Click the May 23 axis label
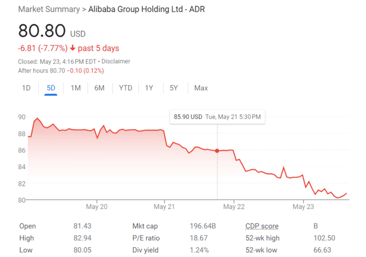 coord(304,206)
